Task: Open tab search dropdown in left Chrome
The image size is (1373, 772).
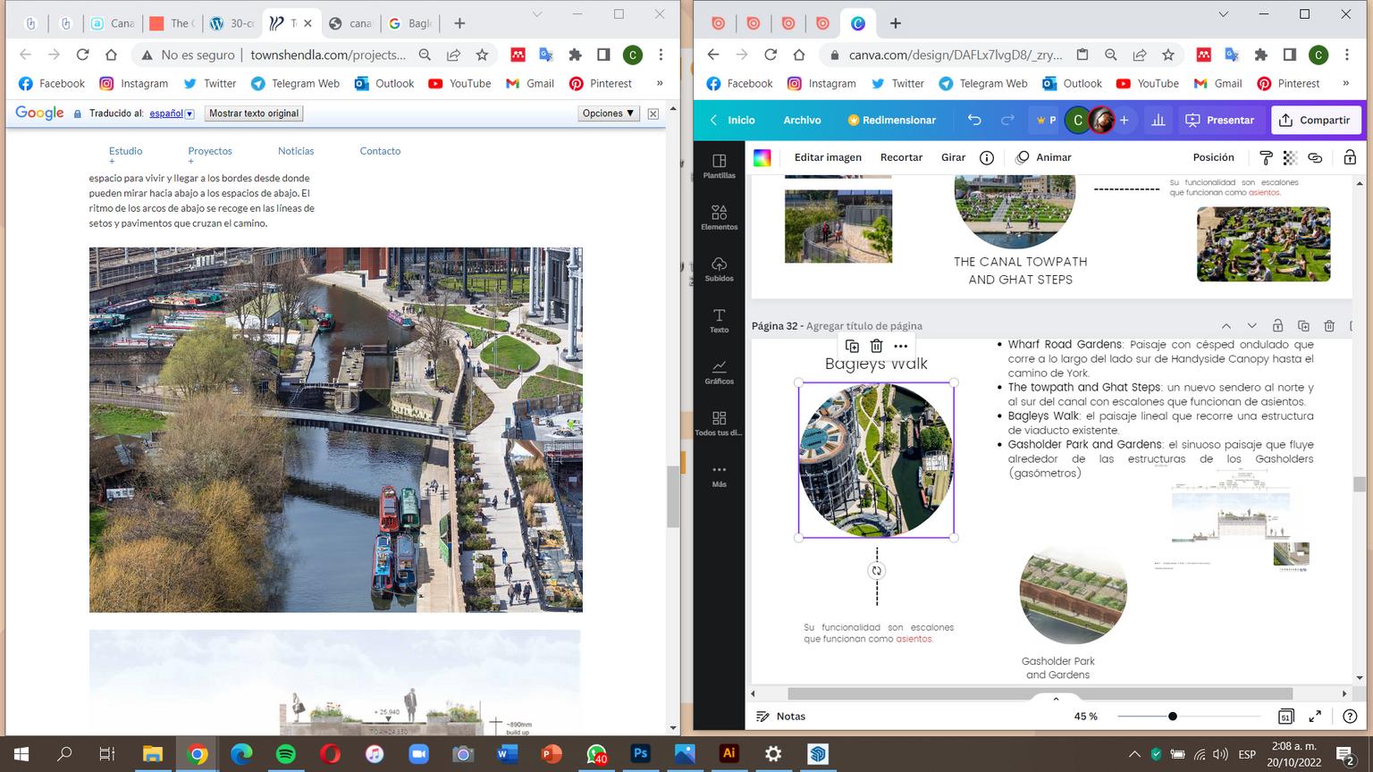Action: click(537, 14)
